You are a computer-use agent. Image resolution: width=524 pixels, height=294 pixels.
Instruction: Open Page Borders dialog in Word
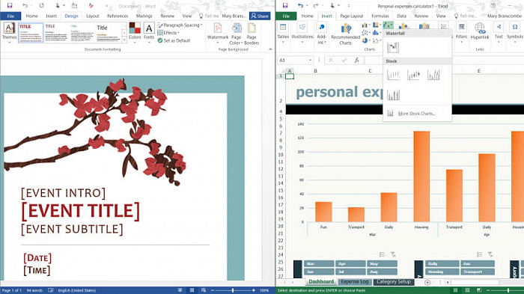coord(252,34)
